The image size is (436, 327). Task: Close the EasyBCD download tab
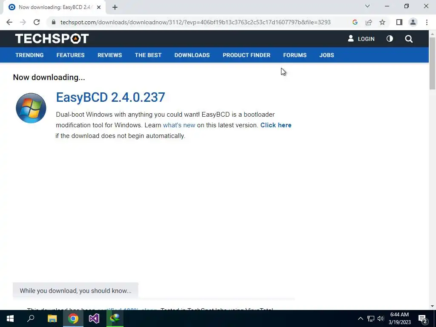[98, 7]
